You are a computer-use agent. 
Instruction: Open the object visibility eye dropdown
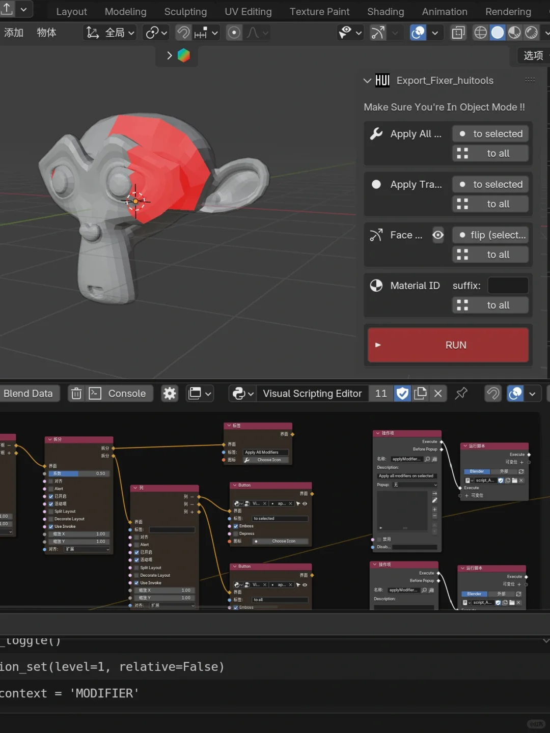[350, 33]
